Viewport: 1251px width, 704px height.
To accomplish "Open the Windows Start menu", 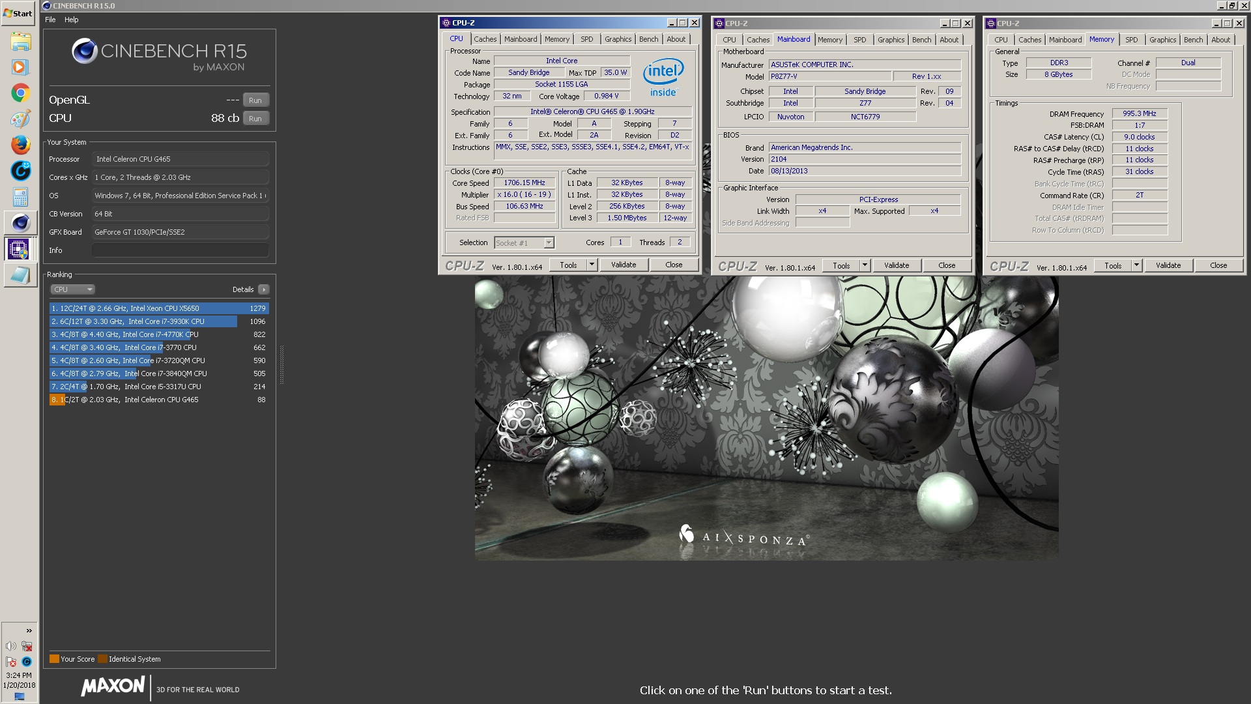I will [x=18, y=13].
